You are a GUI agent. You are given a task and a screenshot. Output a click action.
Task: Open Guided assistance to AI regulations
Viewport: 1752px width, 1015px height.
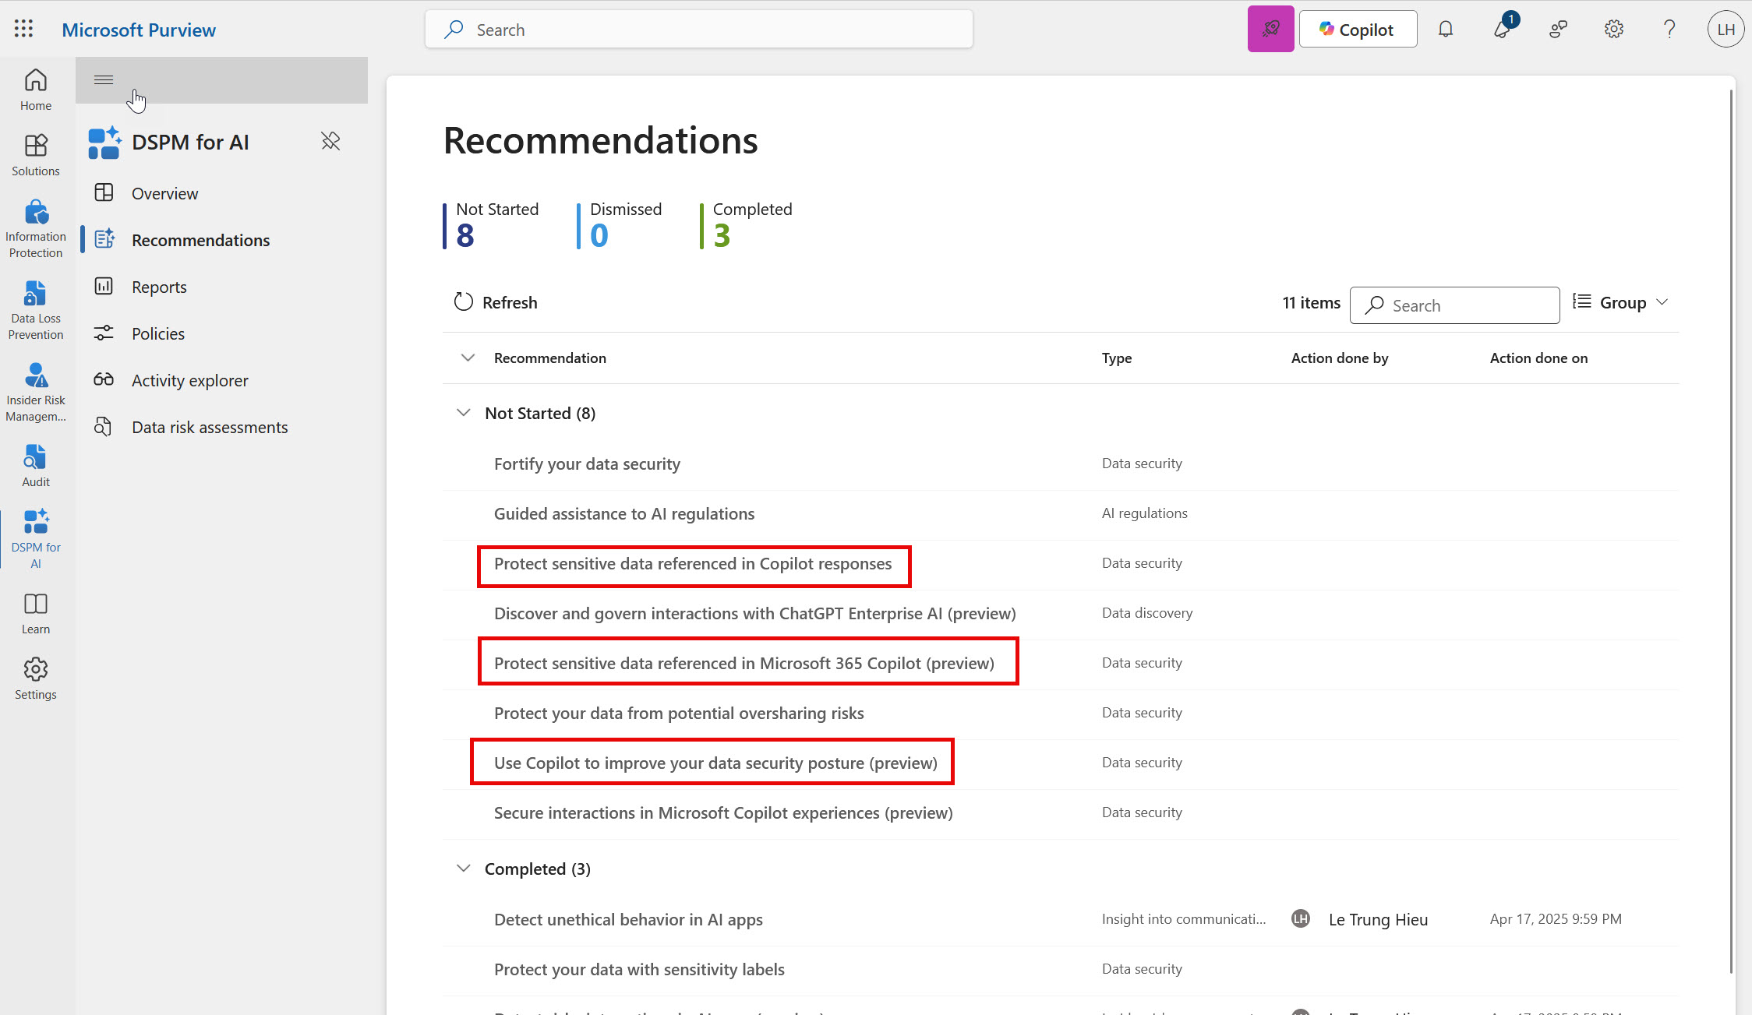tap(624, 513)
